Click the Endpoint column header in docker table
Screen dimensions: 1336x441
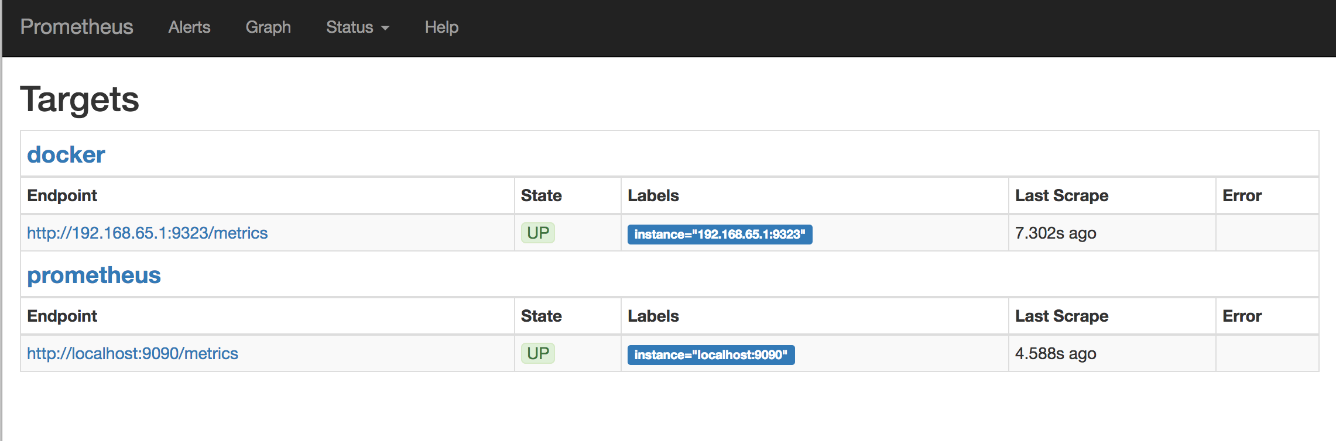click(x=61, y=195)
